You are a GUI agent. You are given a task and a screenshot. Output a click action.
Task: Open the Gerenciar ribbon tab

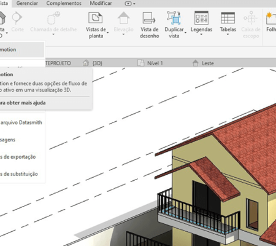tap(27, 3)
